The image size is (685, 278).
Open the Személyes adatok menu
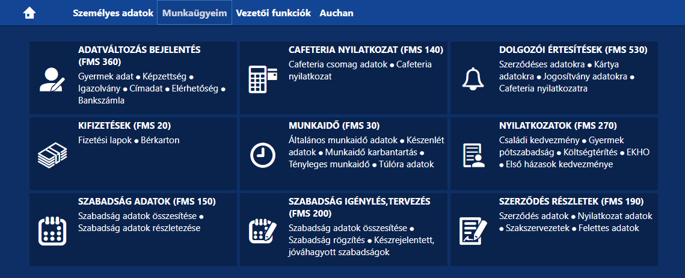[113, 13]
